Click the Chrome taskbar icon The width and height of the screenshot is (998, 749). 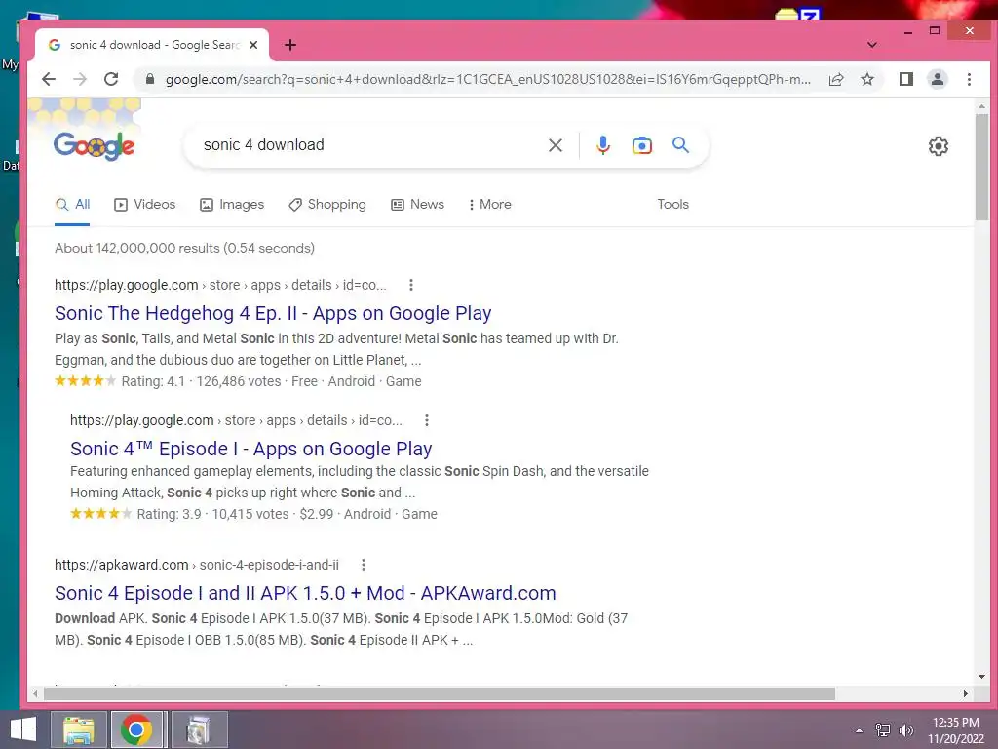[136, 729]
